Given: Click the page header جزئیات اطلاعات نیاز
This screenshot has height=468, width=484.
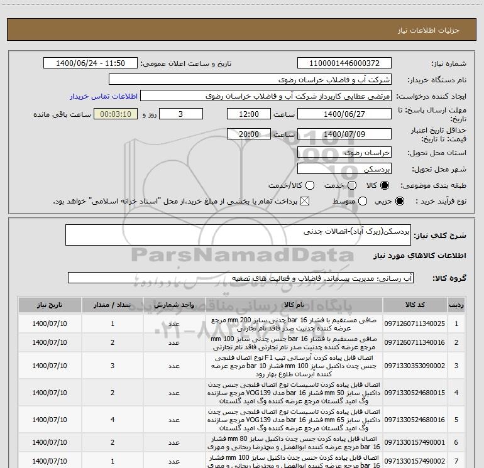Looking at the screenshot, I should (x=429, y=30).
